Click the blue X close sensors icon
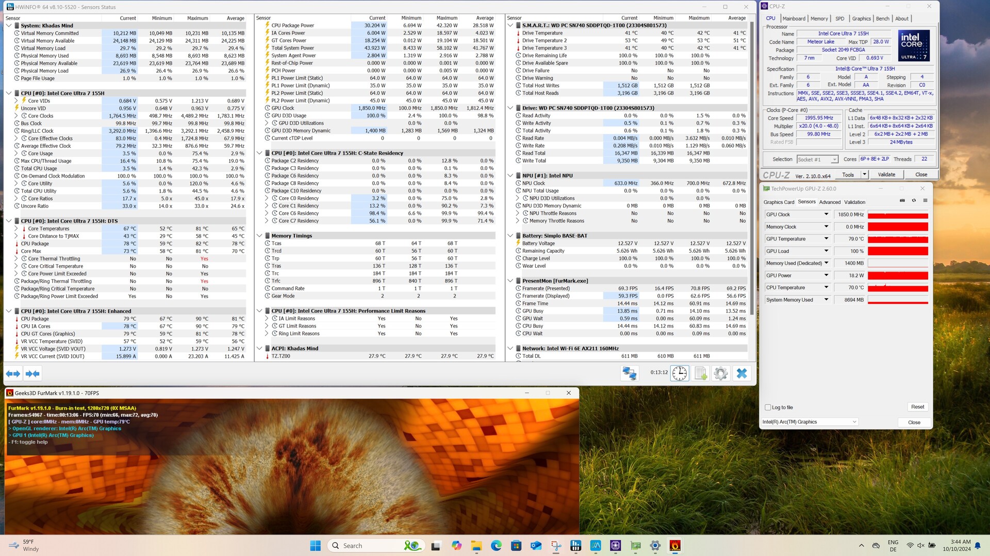The height and width of the screenshot is (556, 990). point(741,373)
